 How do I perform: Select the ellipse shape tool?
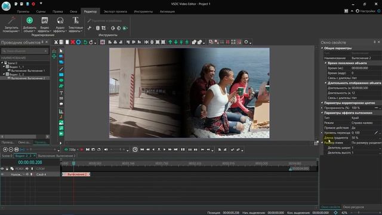click(x=61, y=80)
